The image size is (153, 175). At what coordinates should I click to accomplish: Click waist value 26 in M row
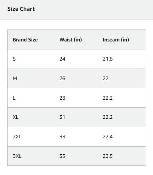tap(62, 78)
